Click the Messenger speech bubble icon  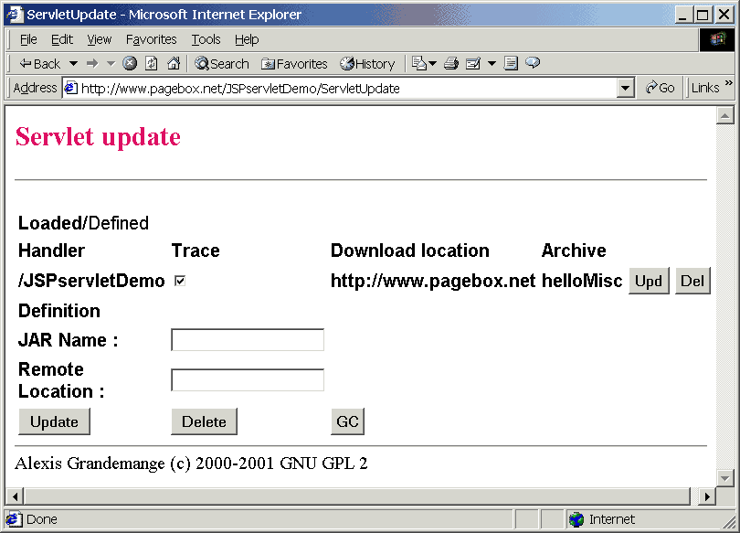(x=533, y=62)
